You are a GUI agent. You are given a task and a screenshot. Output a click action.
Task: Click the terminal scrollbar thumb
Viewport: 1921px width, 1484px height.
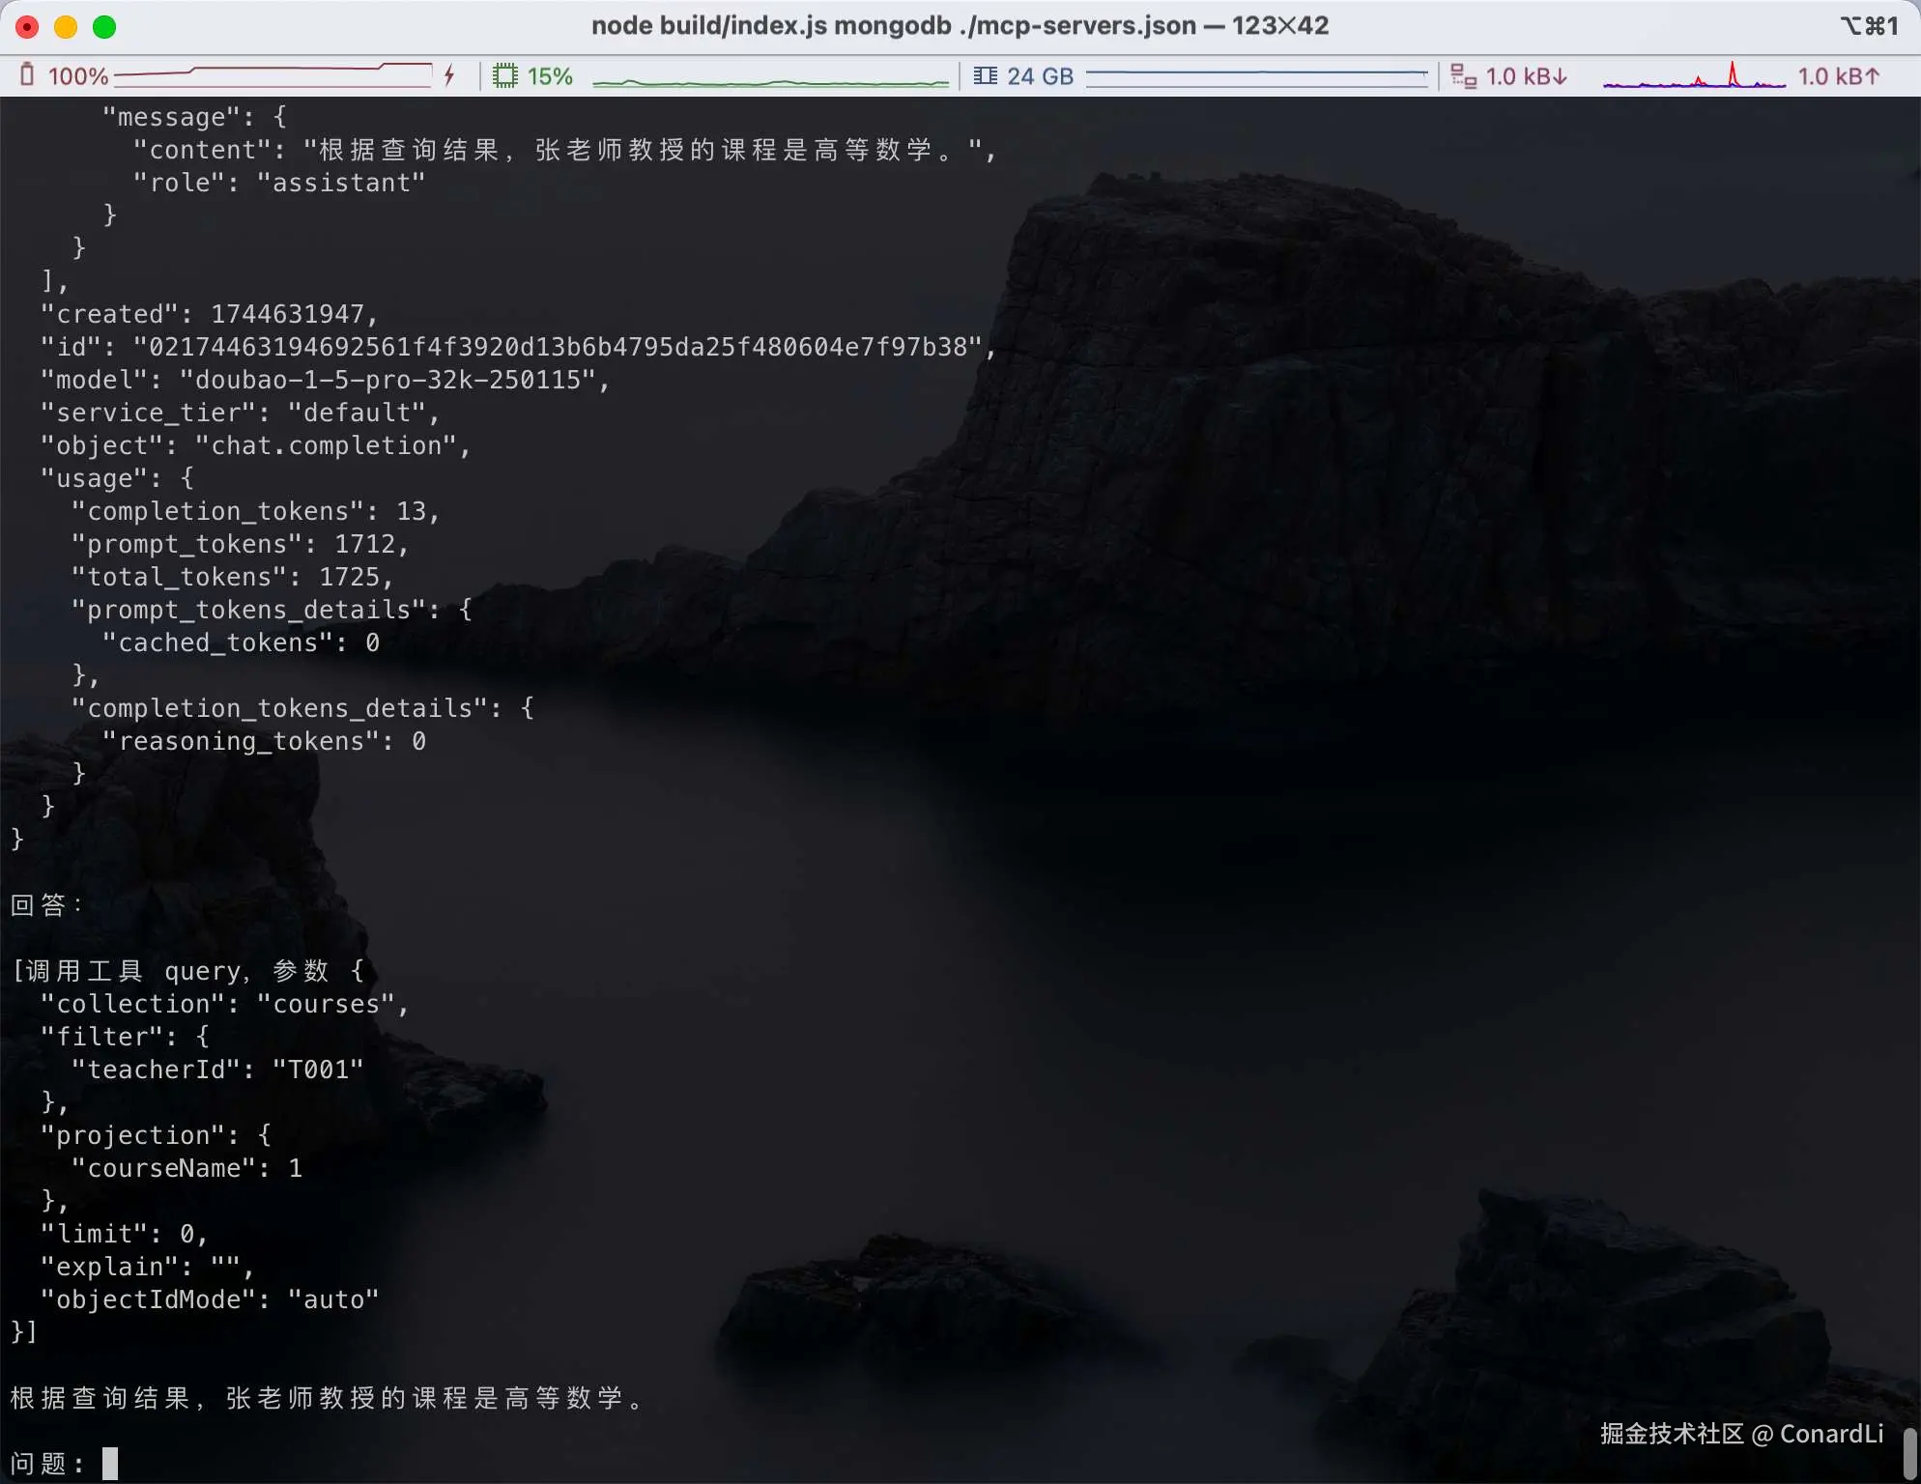coord(1909,1454)
